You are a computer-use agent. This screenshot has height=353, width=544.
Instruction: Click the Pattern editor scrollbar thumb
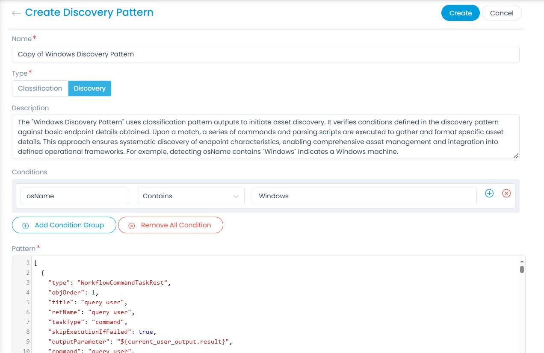[x=522, y=269]
